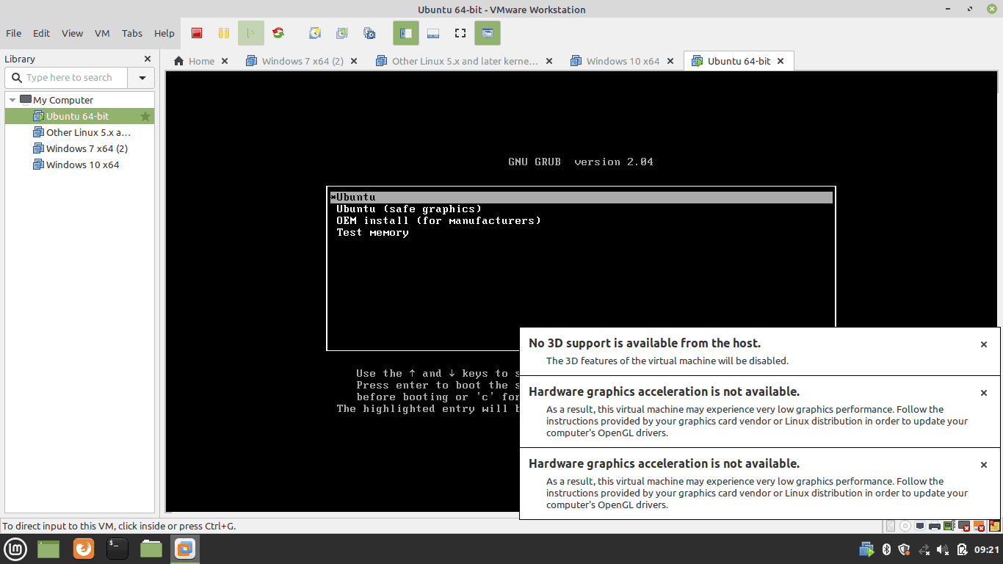Click the yellow Suspend VM toolbar icon
The image size is (1003, 564).
click(x=224, y=33)
